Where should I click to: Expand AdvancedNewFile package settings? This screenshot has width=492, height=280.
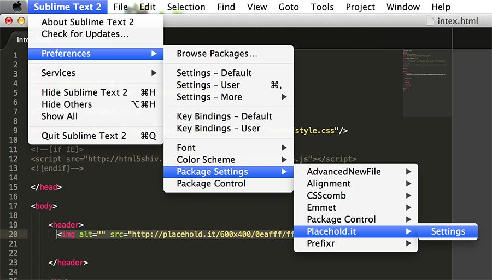coord(356,171)
